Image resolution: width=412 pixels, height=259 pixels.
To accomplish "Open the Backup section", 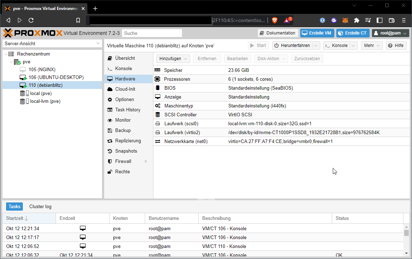I will [123, 130].
